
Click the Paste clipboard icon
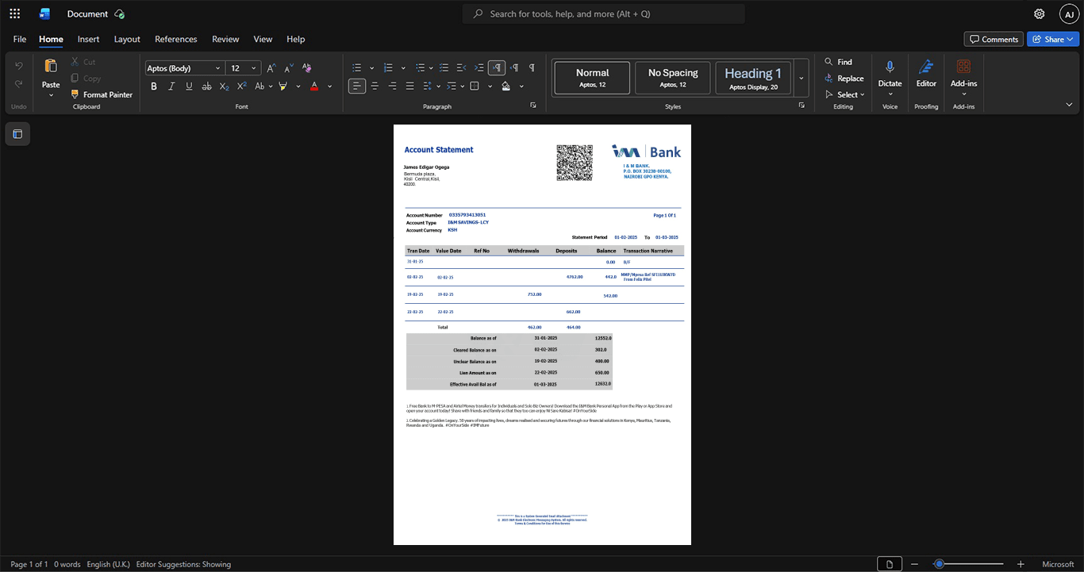pyautogui.click(x=51, y=67)
